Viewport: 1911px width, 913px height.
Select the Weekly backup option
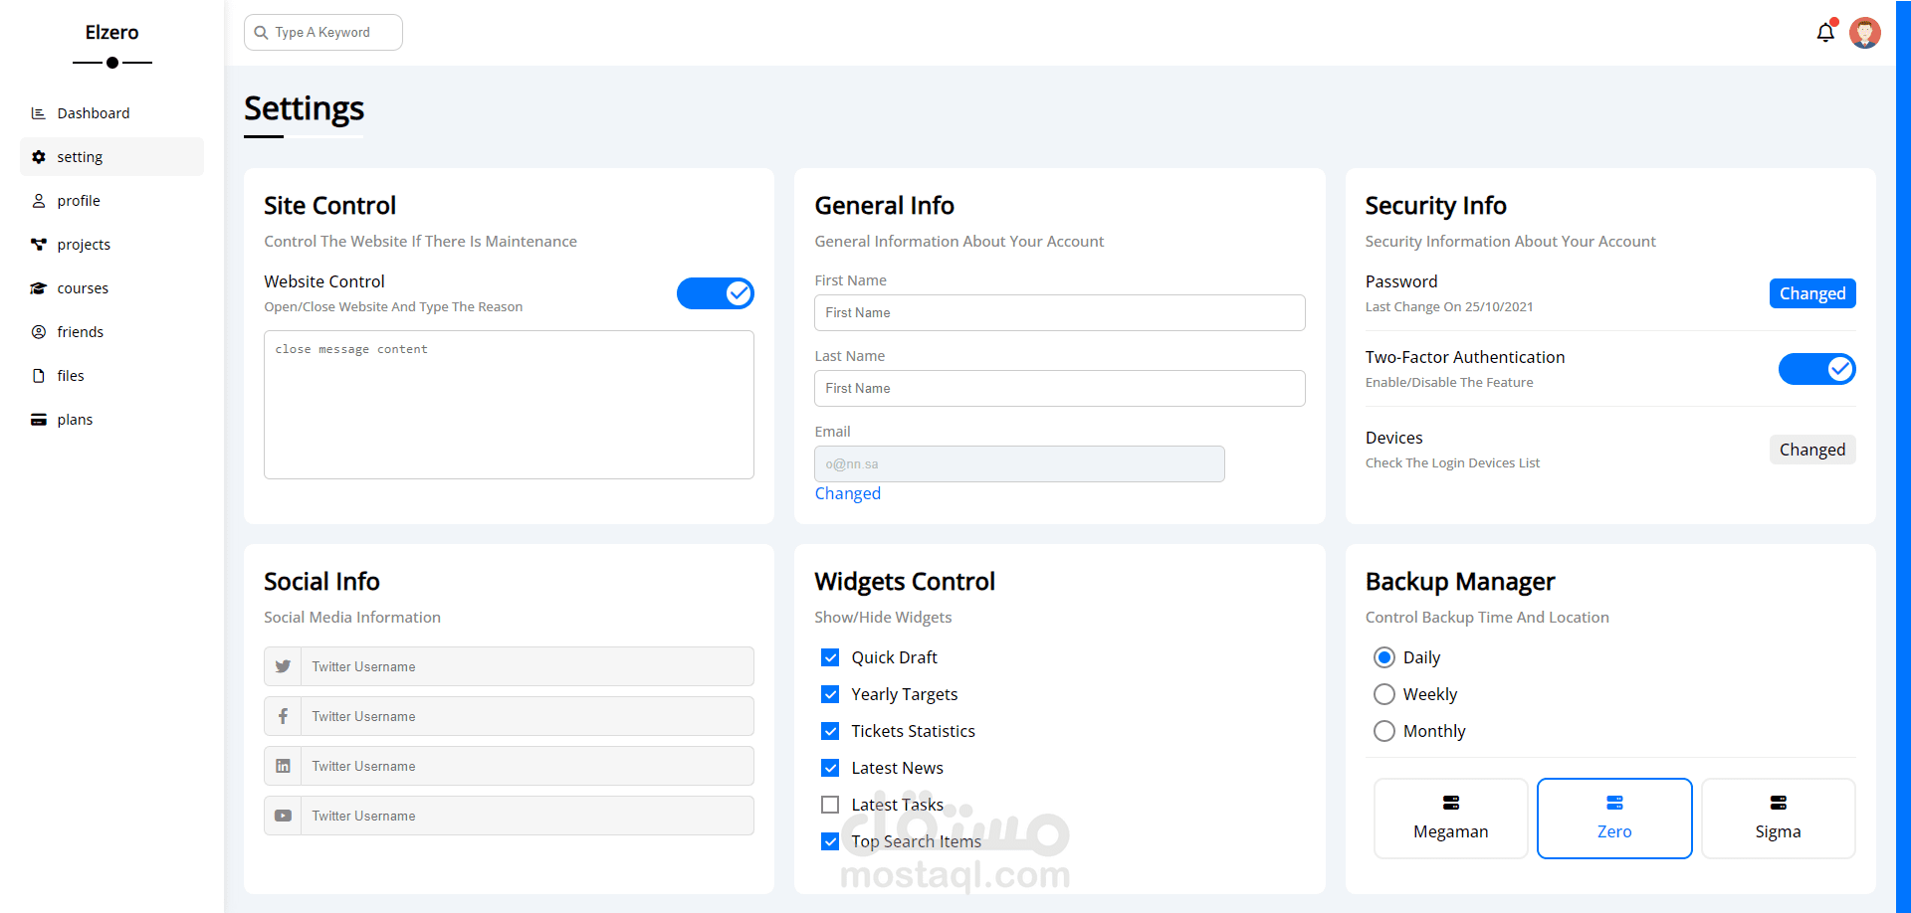click(x=1384, y=694)
